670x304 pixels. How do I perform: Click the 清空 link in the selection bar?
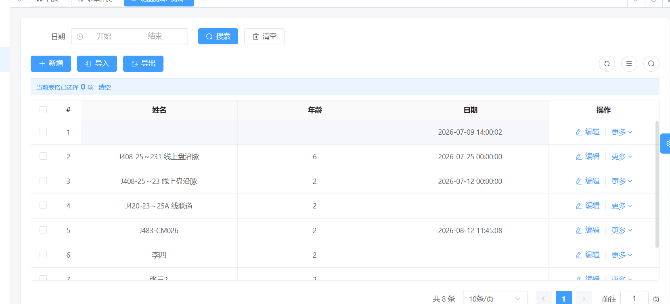click(105, 87)
